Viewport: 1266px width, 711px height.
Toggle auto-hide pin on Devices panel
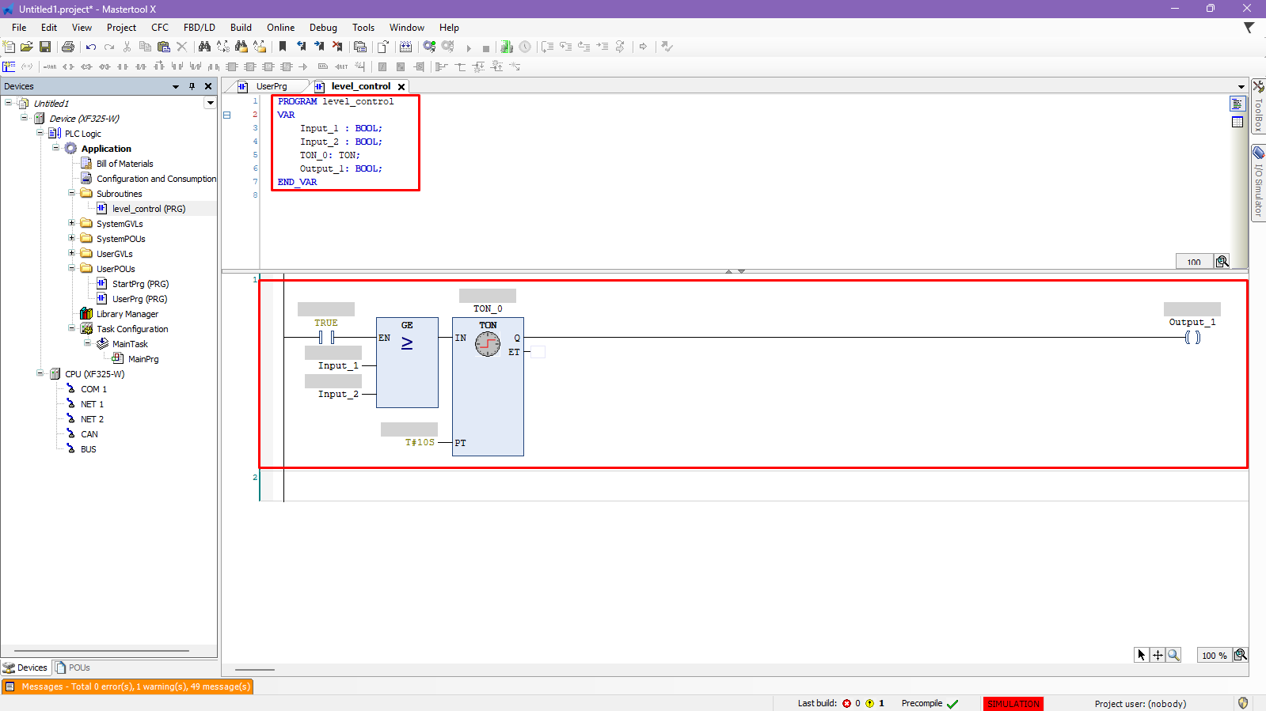click(192, 86)
